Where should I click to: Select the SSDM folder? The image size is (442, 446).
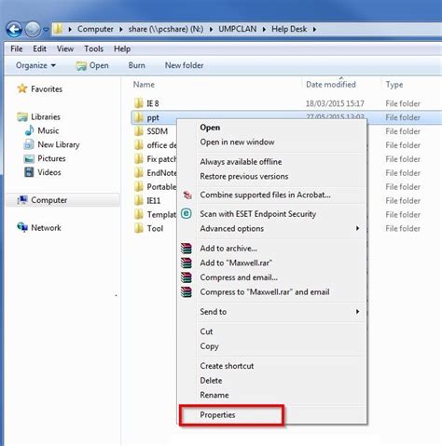pyautogui.click(x=158, y=131)
